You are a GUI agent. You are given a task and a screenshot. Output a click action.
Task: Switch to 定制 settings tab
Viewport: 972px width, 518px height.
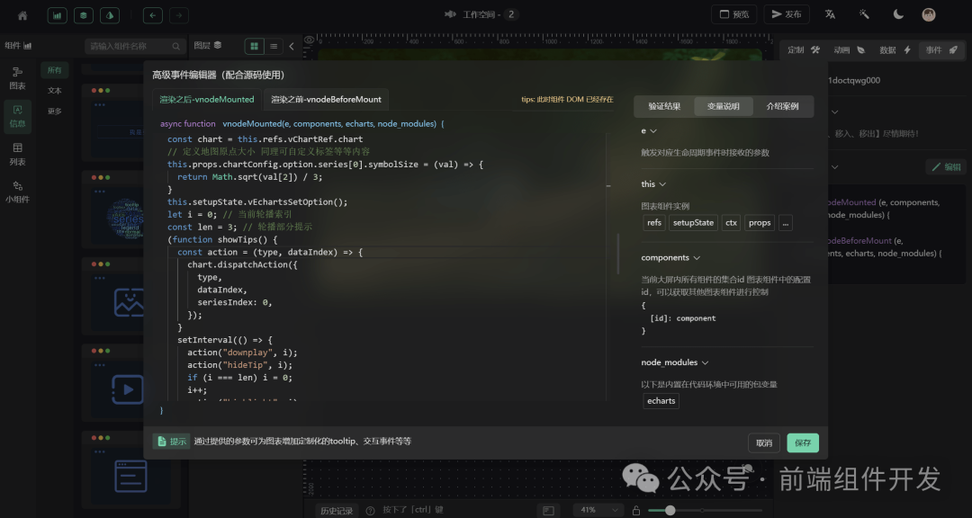coord(804,50)
